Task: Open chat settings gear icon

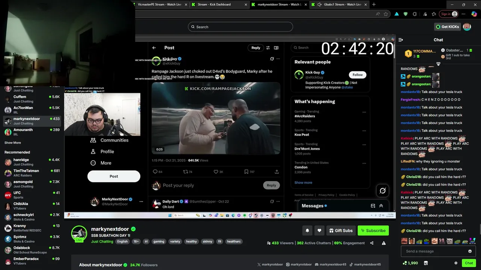Action: click(x=456, y=263)
